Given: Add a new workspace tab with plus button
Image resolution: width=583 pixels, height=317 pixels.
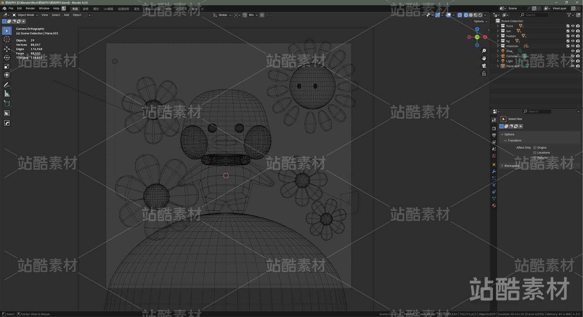Looking at the screenshot, I should pyautogui.click(x=202, y=9).
